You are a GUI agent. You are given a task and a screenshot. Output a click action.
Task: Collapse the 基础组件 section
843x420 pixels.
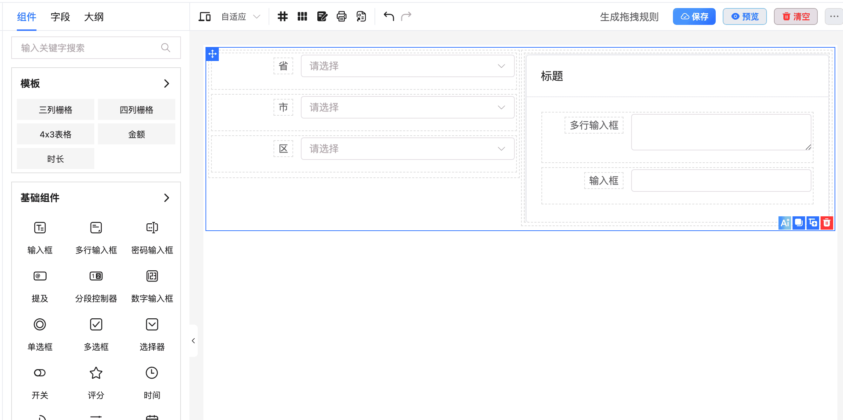pos(167,198)
